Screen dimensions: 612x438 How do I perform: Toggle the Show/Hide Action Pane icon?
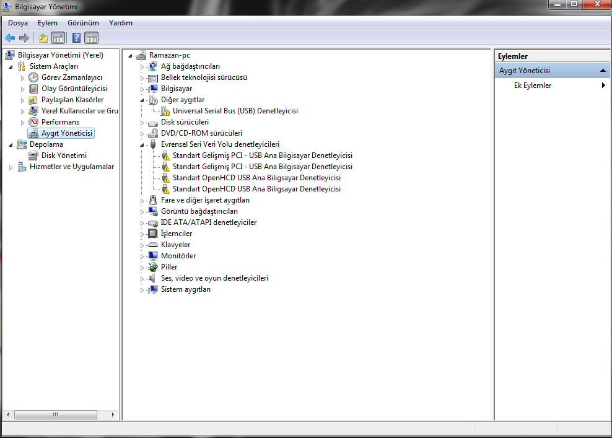91,38
